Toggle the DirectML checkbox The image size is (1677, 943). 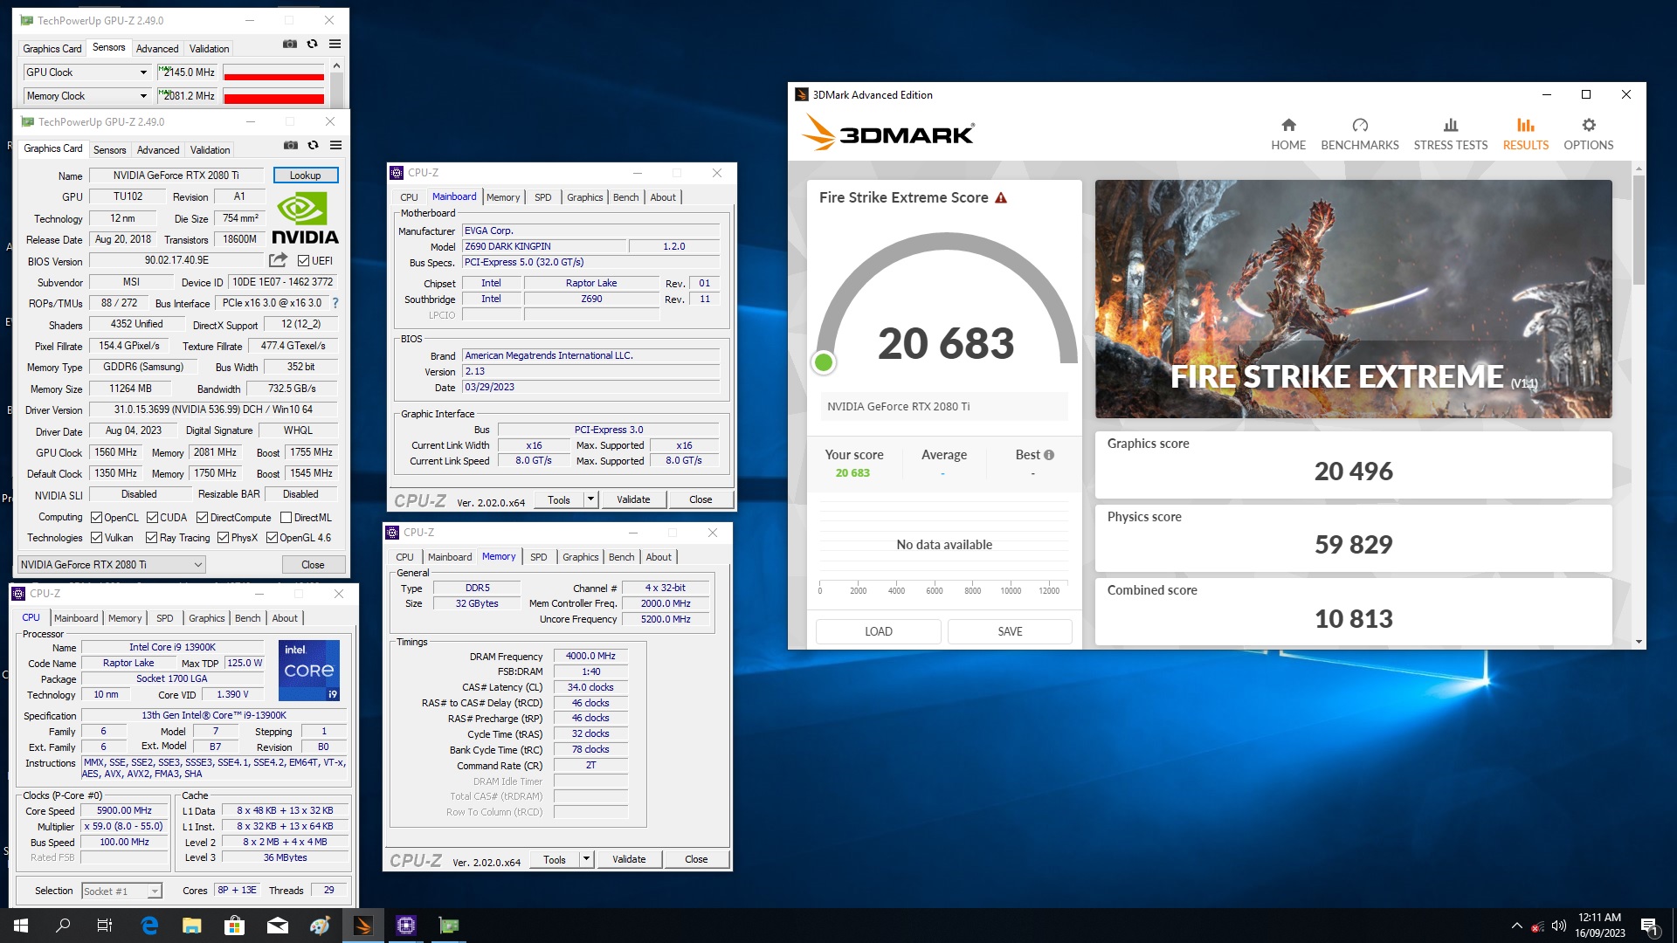click(286, 518)
